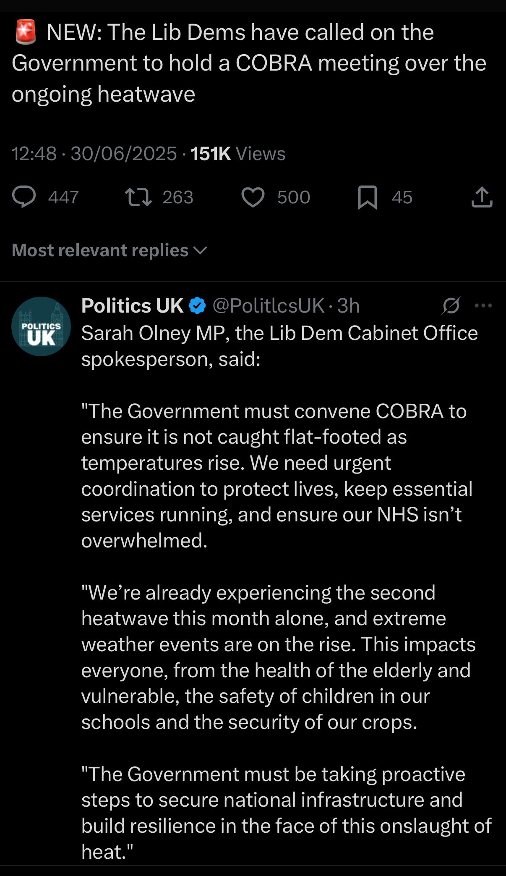Open the share icon on the post
The height and width of the screenshot is (876, 506).
(x=482, y=197)
